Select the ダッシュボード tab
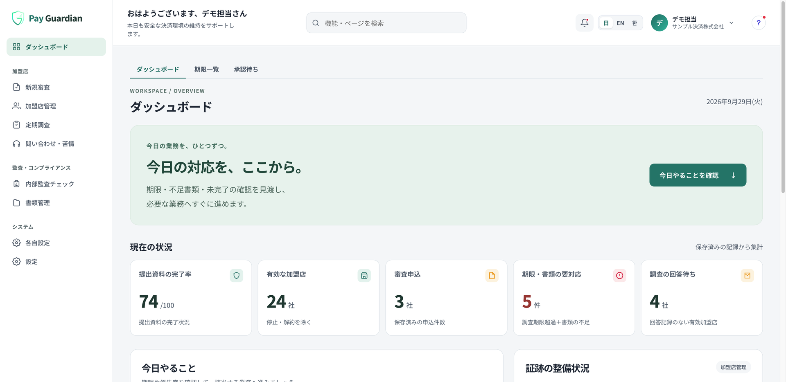This screenshot has width=786, height=382. coord(158,70)
